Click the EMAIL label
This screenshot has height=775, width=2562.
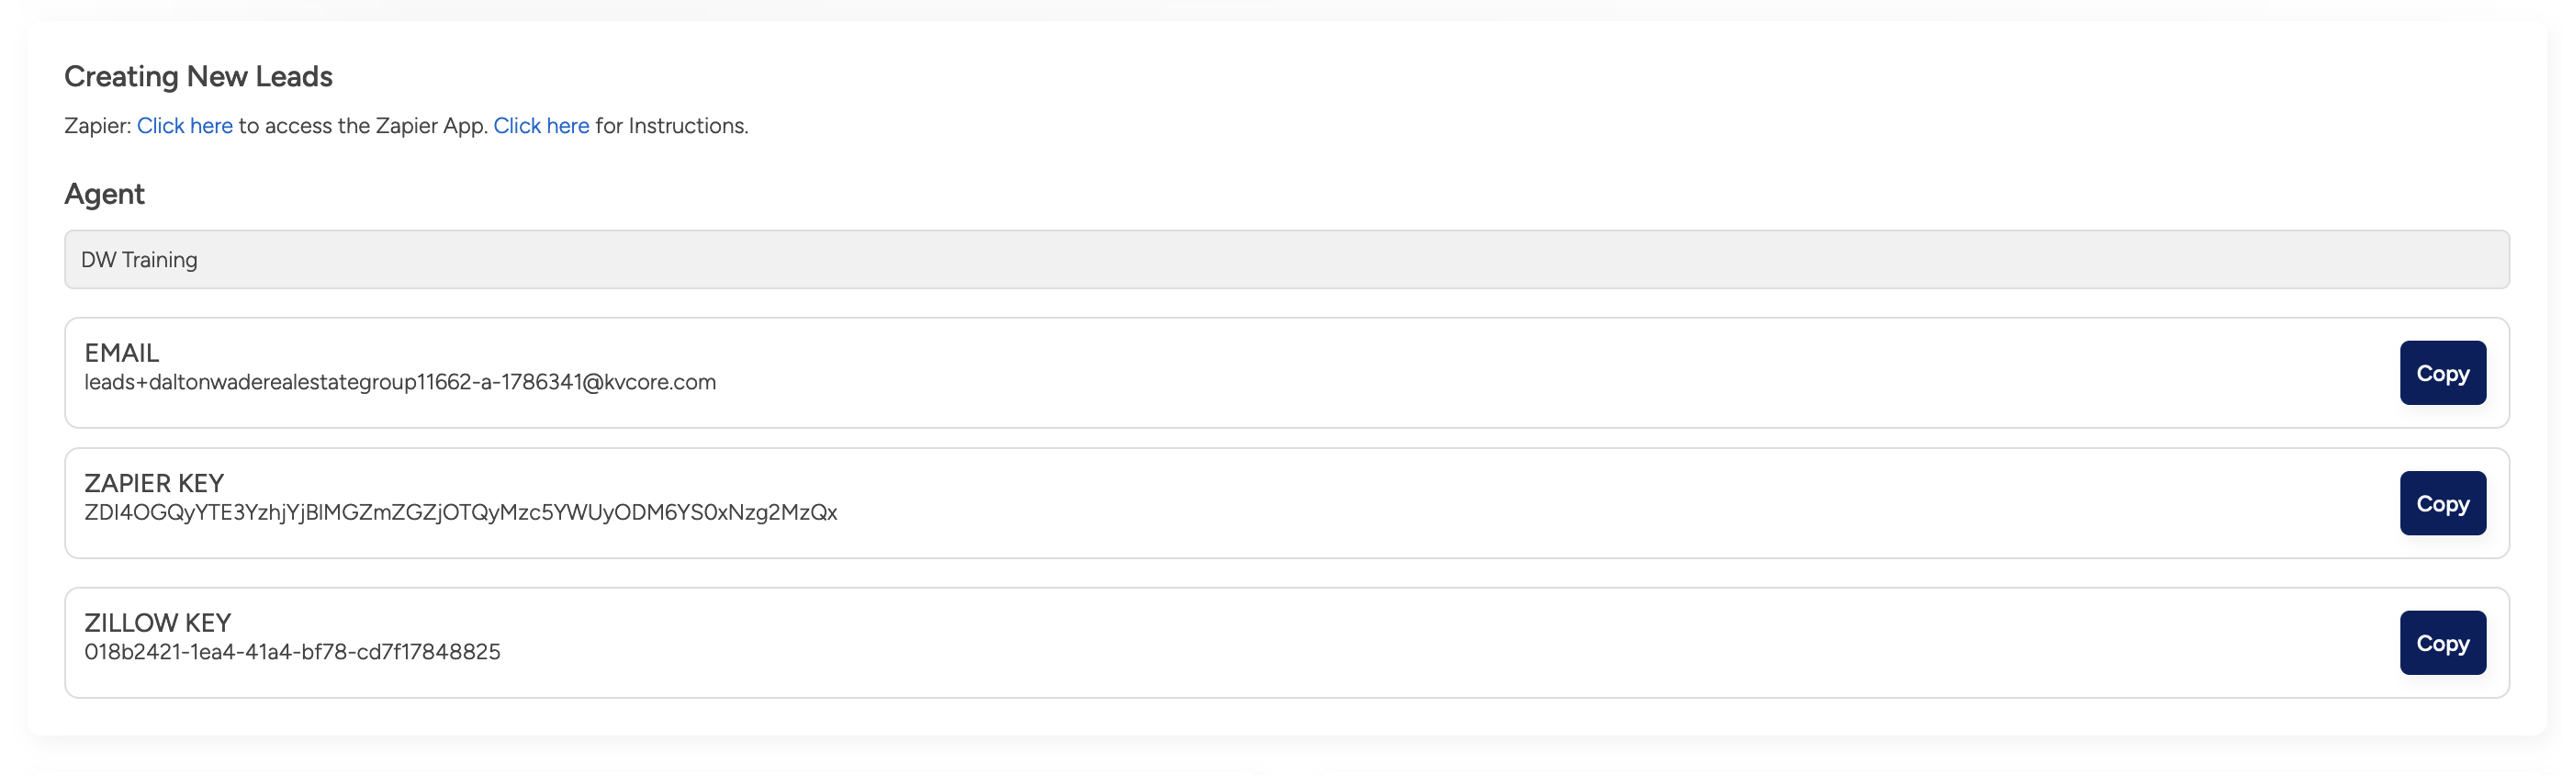click(x=121, y=354)
